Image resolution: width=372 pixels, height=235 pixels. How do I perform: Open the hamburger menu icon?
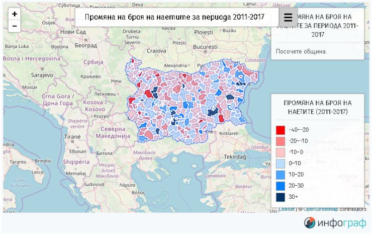(x=288, y=17)
